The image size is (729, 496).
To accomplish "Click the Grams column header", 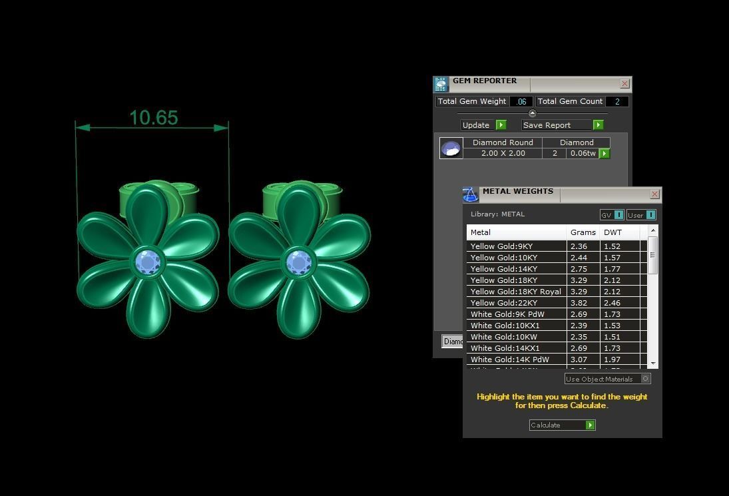I will [x=583, y=232].
